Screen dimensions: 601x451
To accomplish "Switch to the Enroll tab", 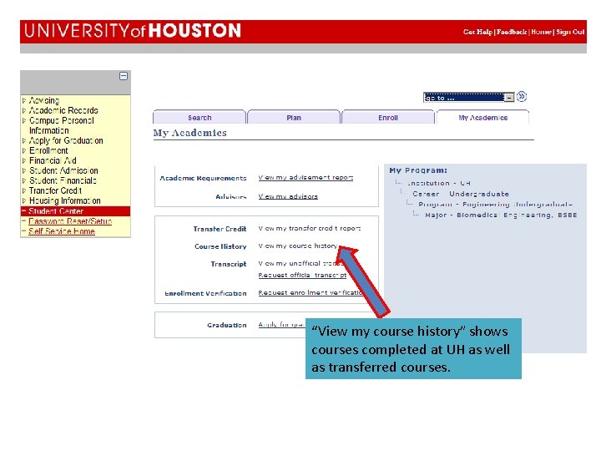I will click(x=388, y=118).
